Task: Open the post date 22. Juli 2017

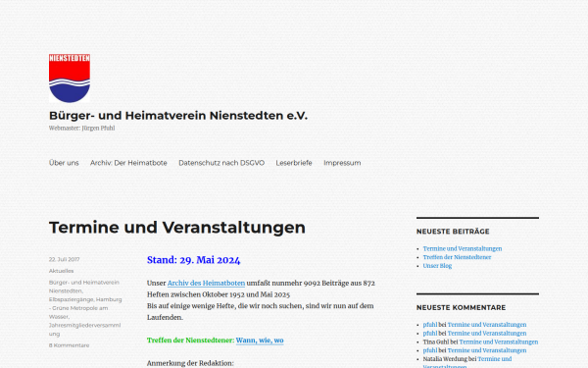Action: click(x=64, y=259)
